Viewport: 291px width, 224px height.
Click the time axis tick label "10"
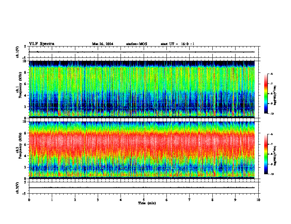pyautogui.click(x=258, y=200)
